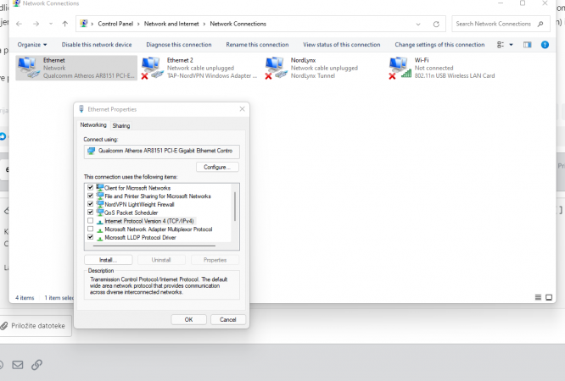
Task: Click the QoS Packet Scheduler item icon
Action: pos(100,213)
